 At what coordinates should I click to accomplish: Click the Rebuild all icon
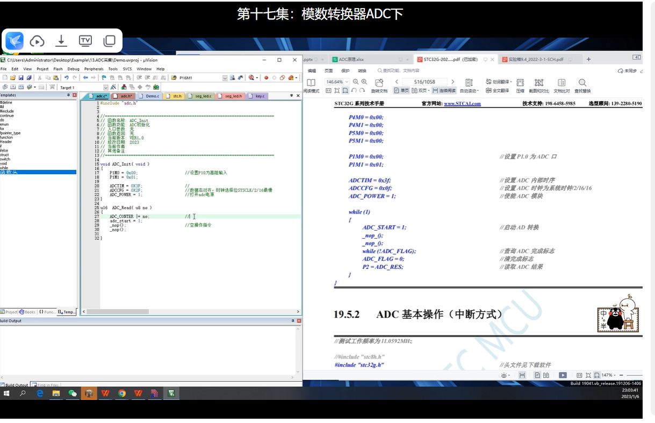coord(21,87)
